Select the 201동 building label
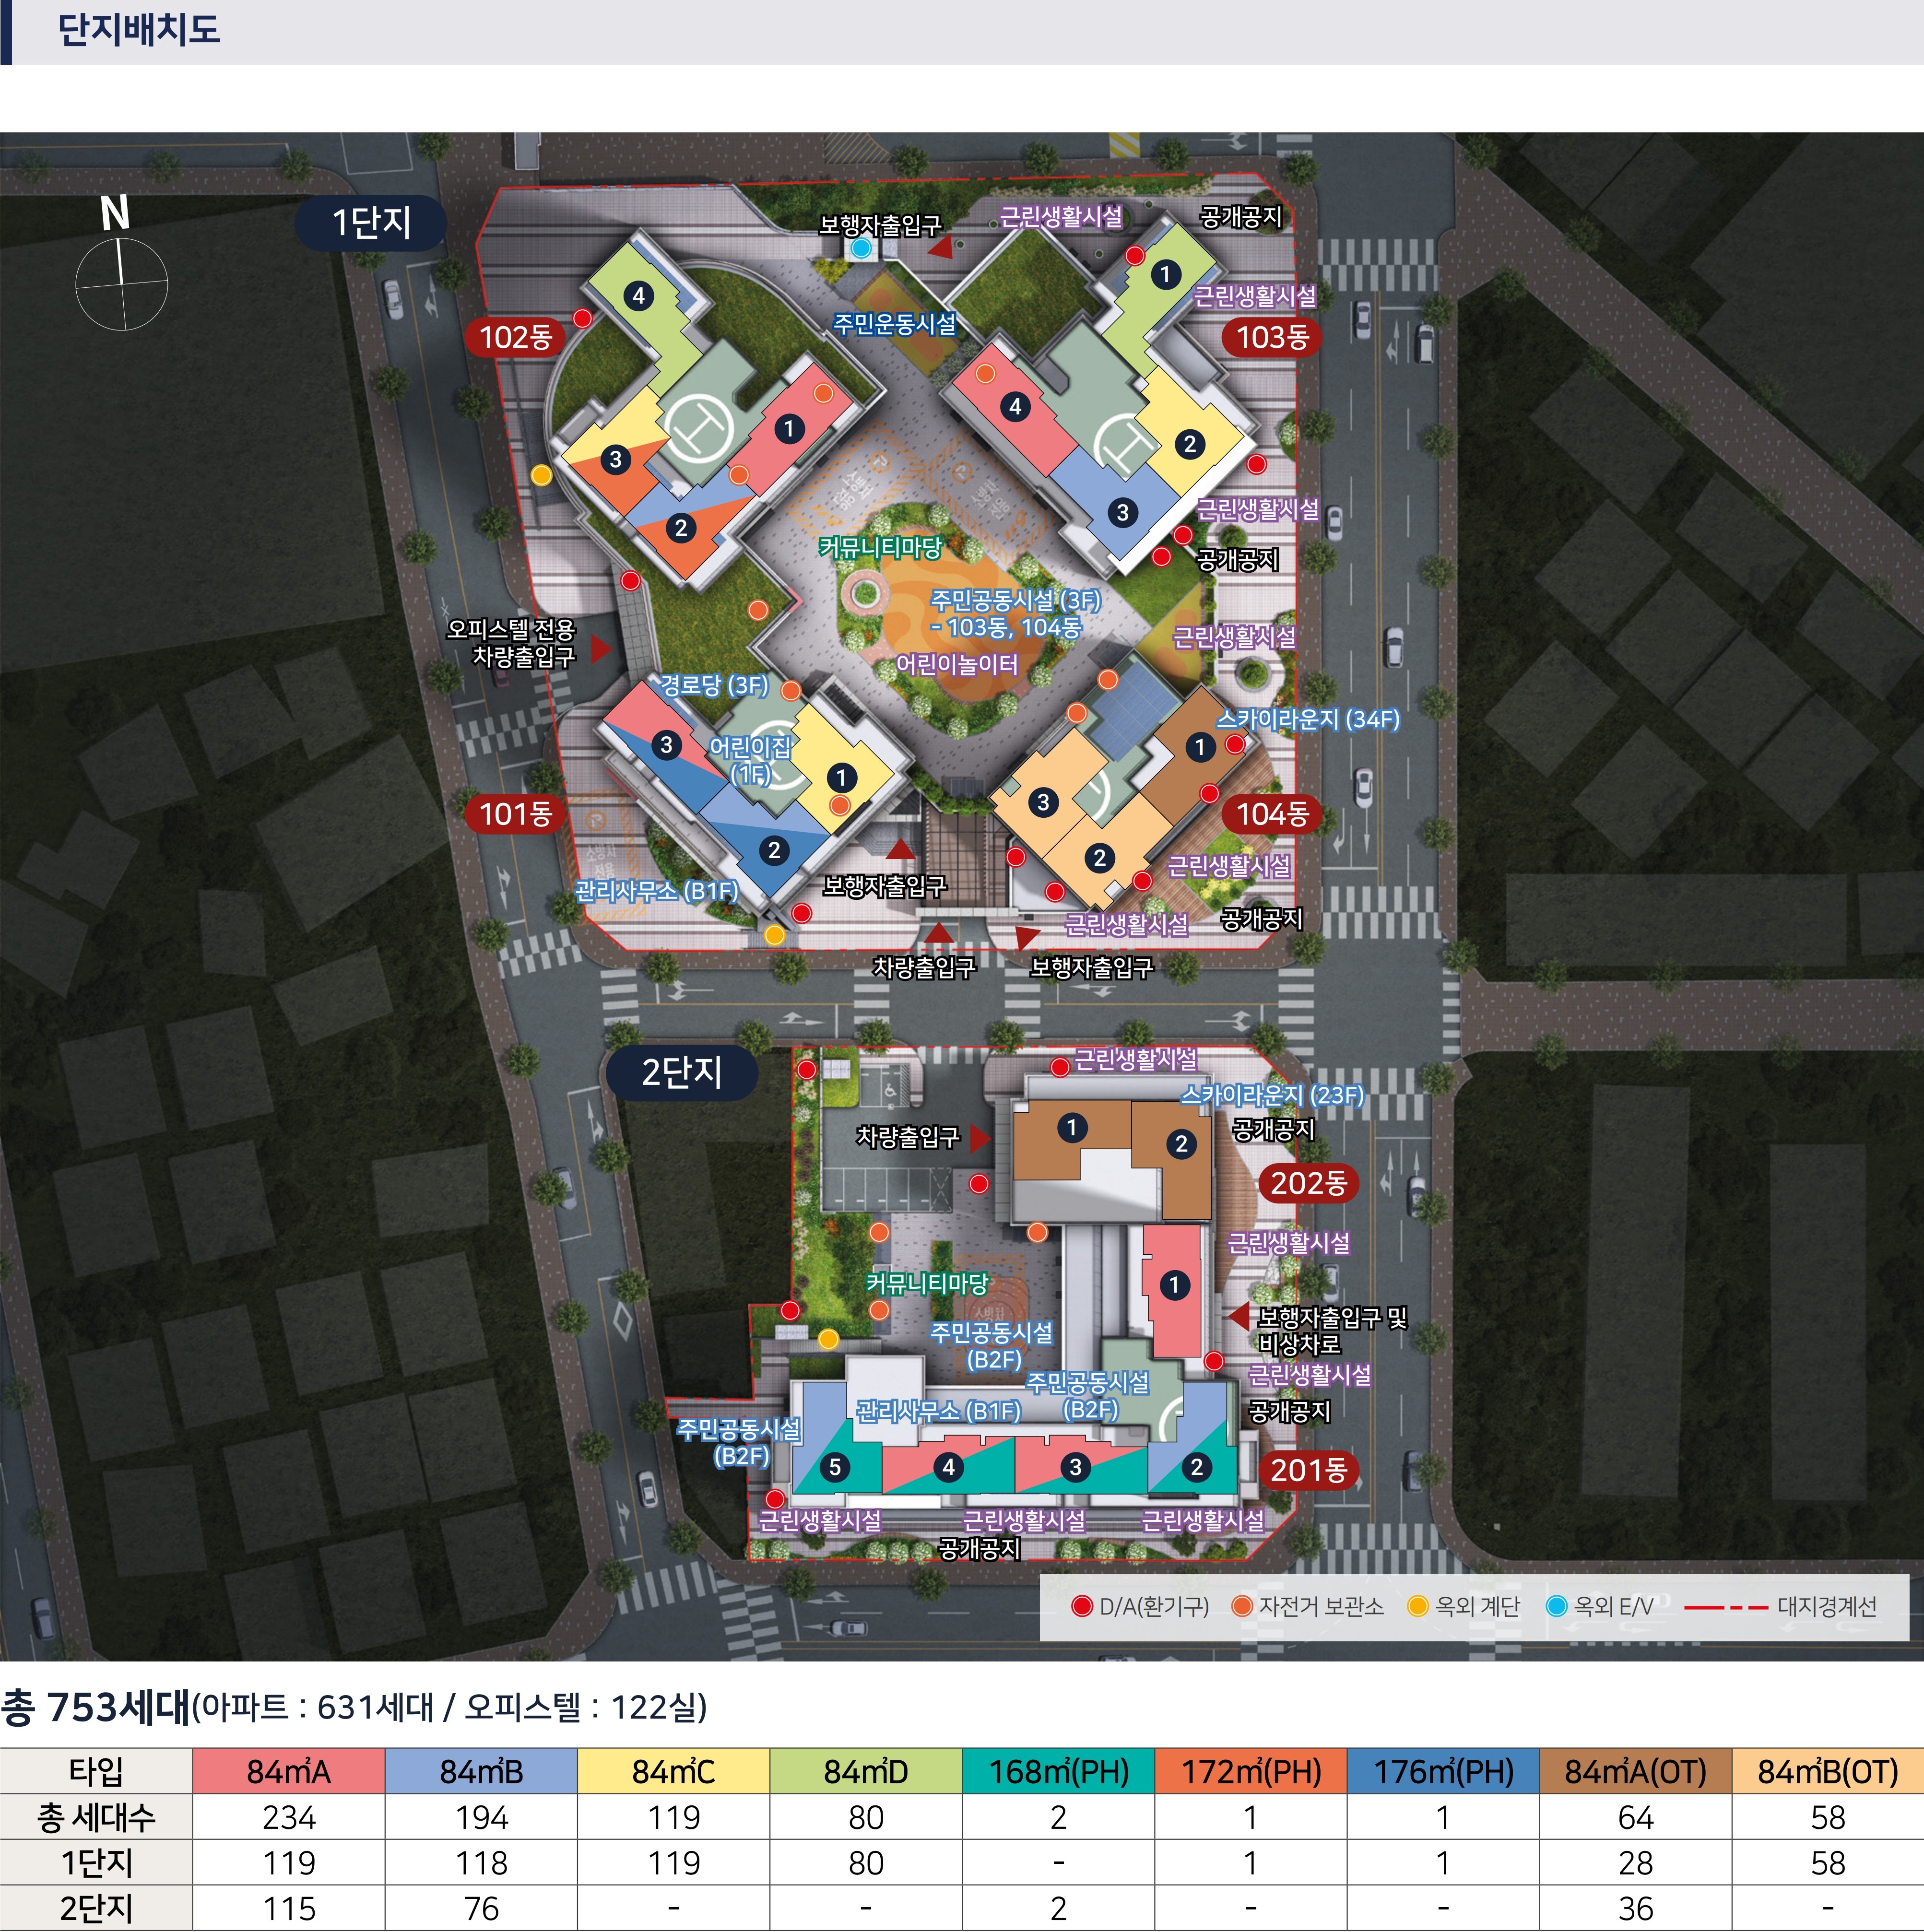This screenshot has height=1932, width=1924. tap(1308, 1470)
